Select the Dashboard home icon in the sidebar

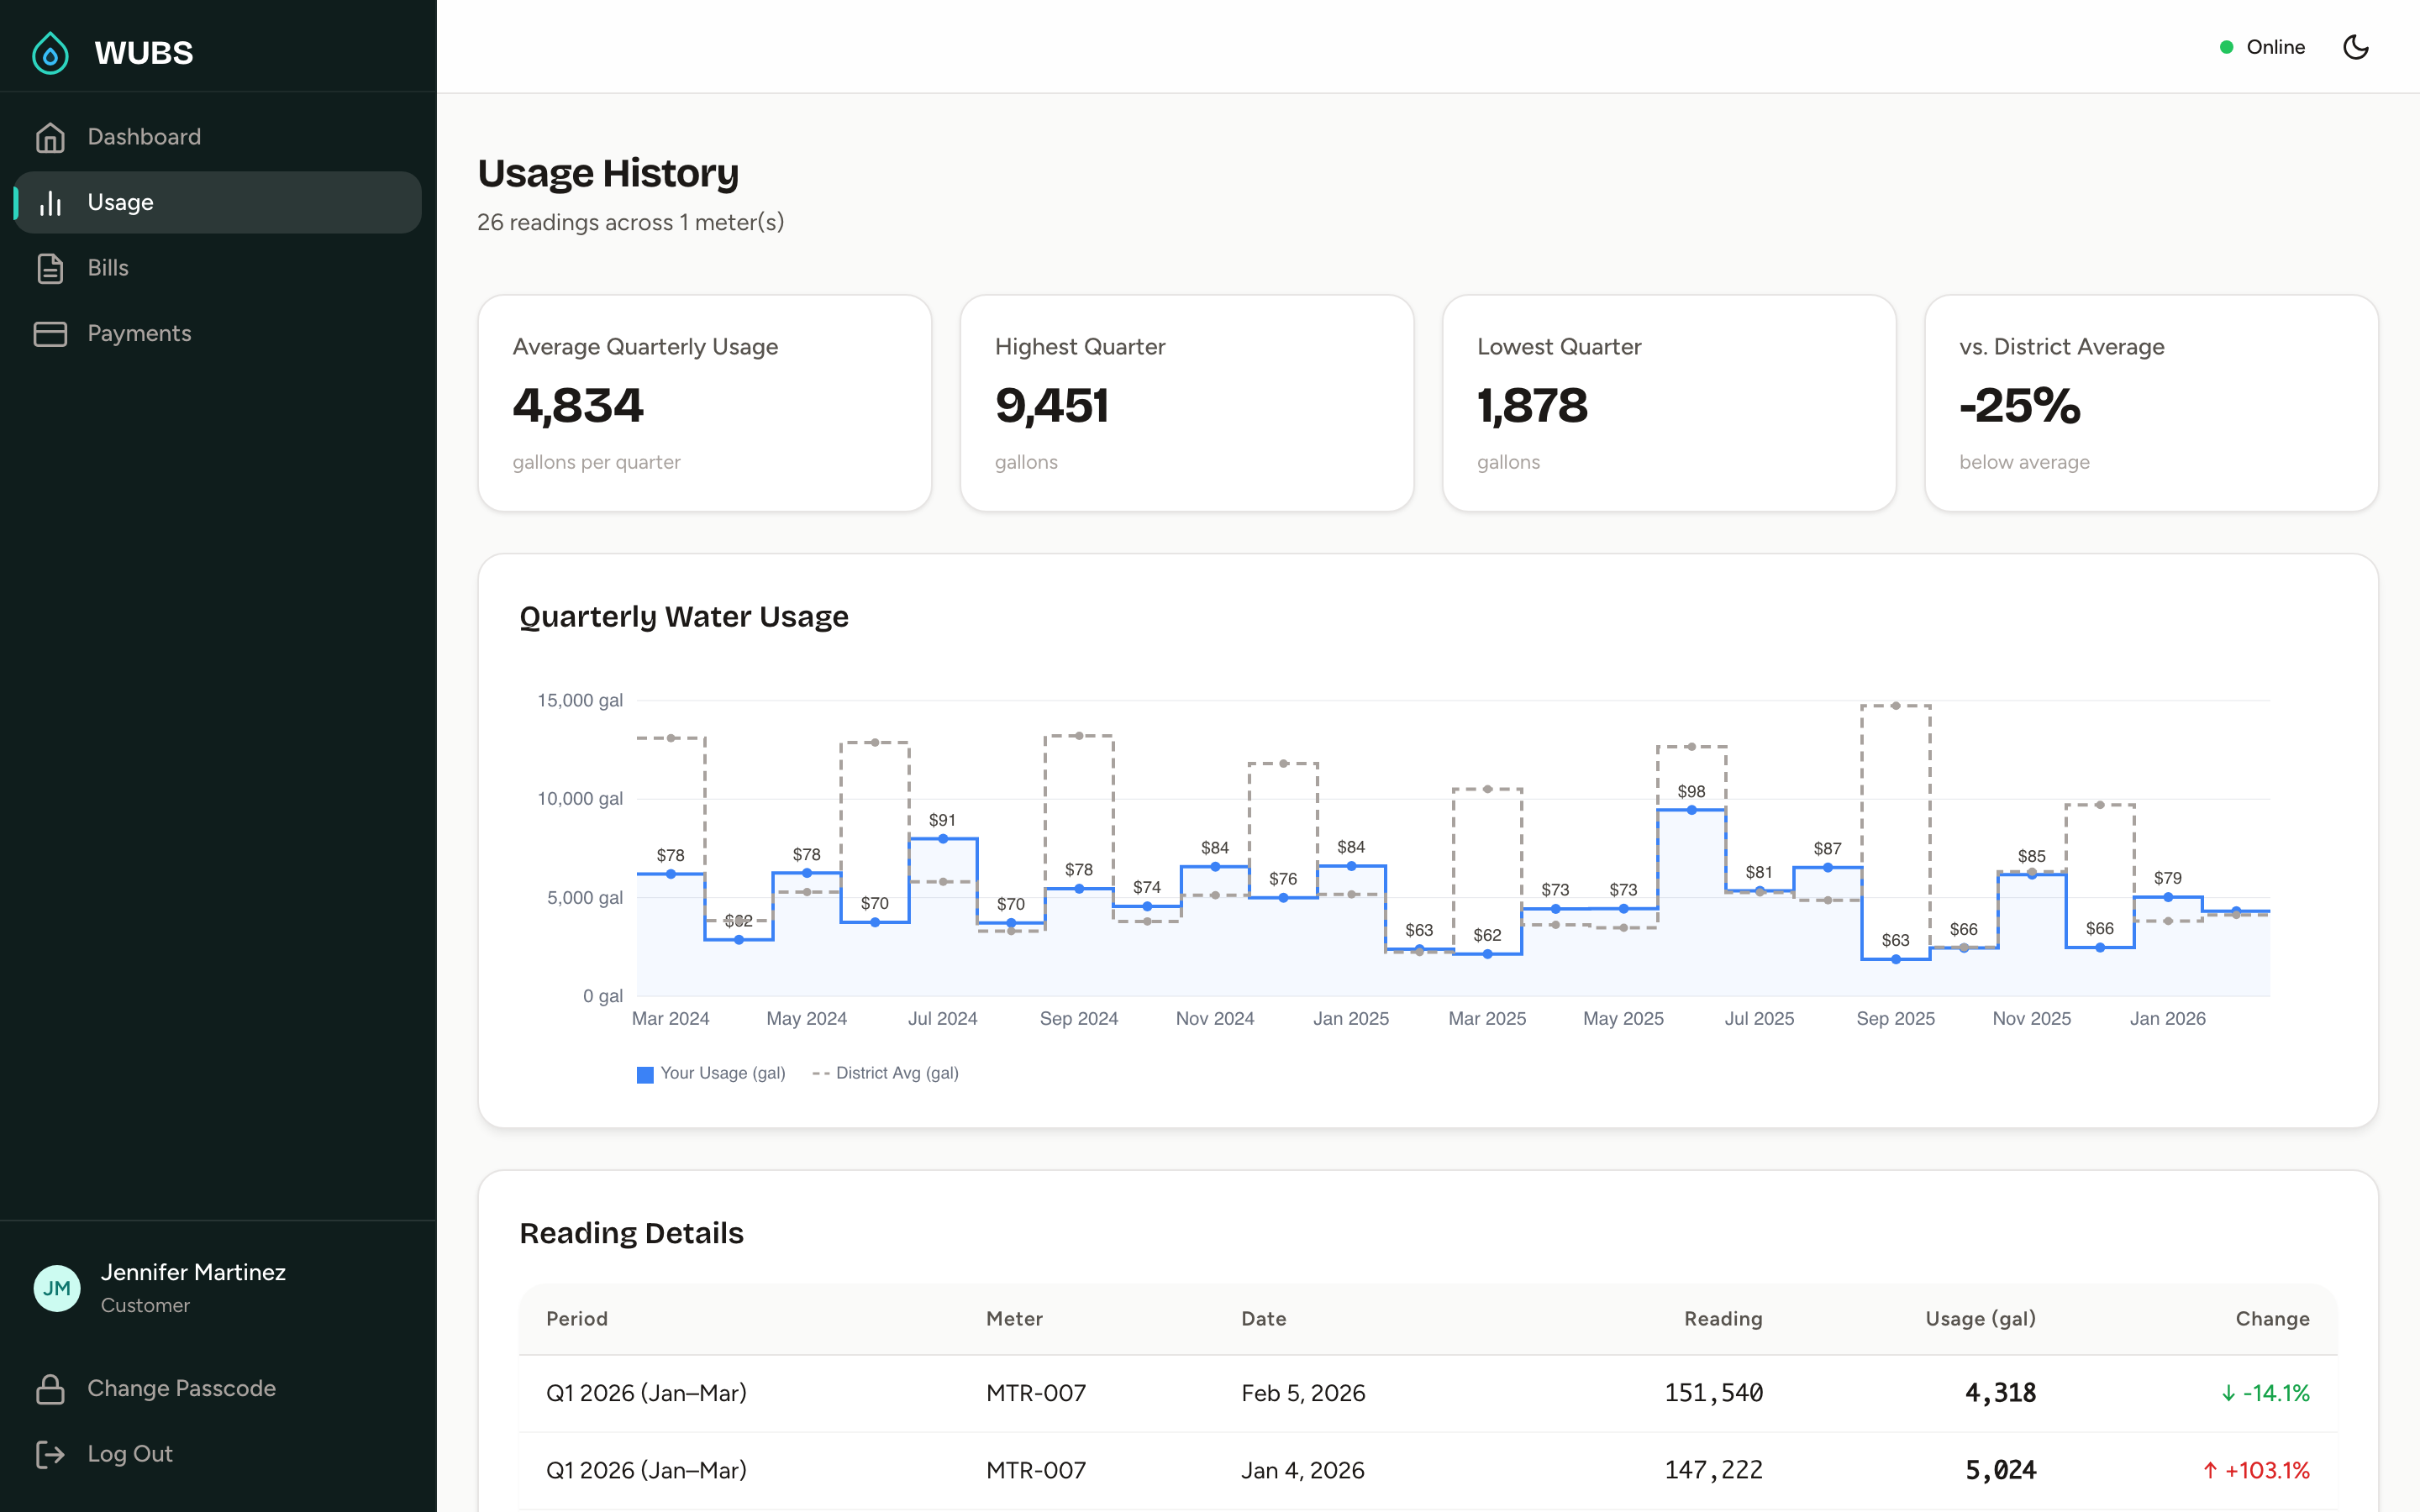(51, 136)
